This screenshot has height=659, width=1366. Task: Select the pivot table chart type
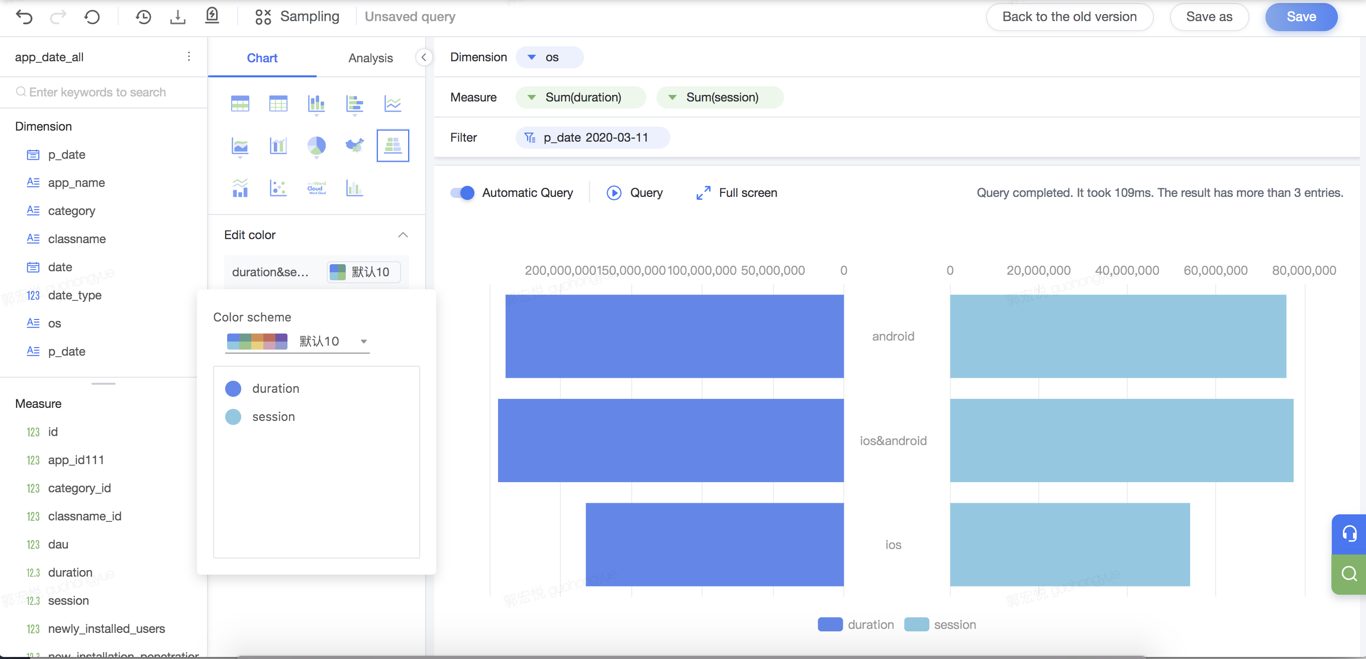(x=240, y=103)
